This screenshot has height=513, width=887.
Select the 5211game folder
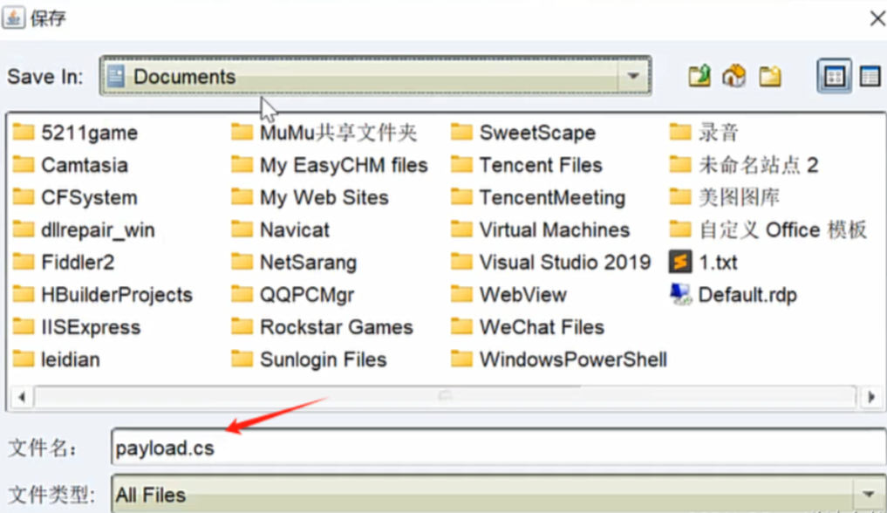[75, 133]
